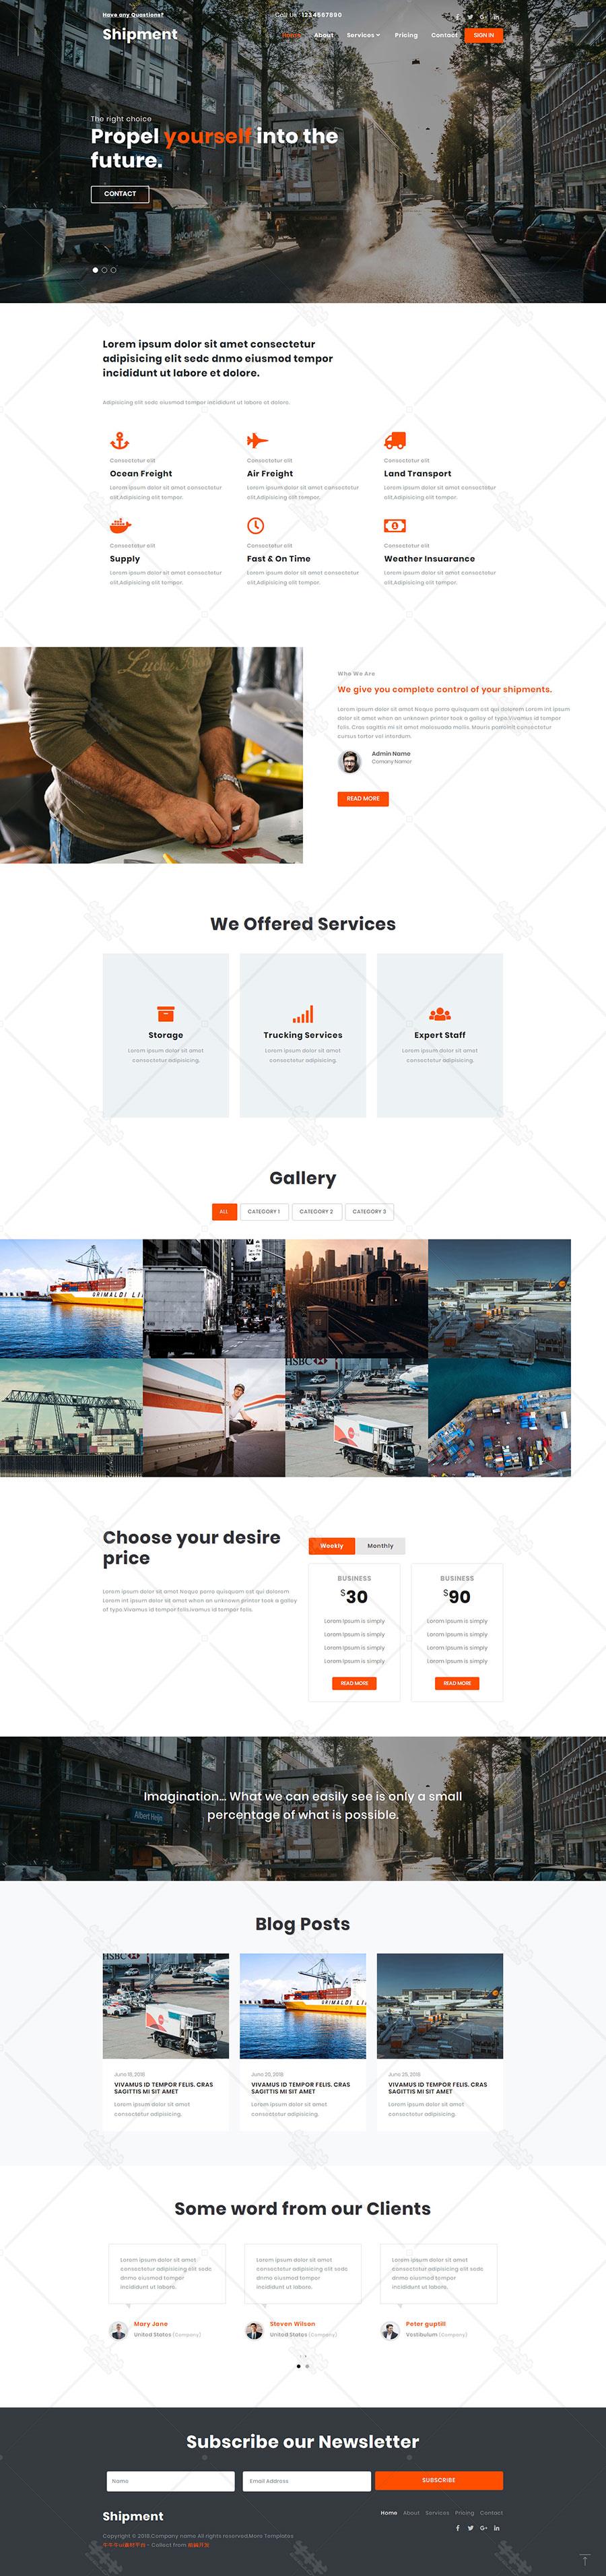The height and width of the screenshot is (2576, 606).
Task: Expand the Services dropdown in navbar
Action: point(363,35)
